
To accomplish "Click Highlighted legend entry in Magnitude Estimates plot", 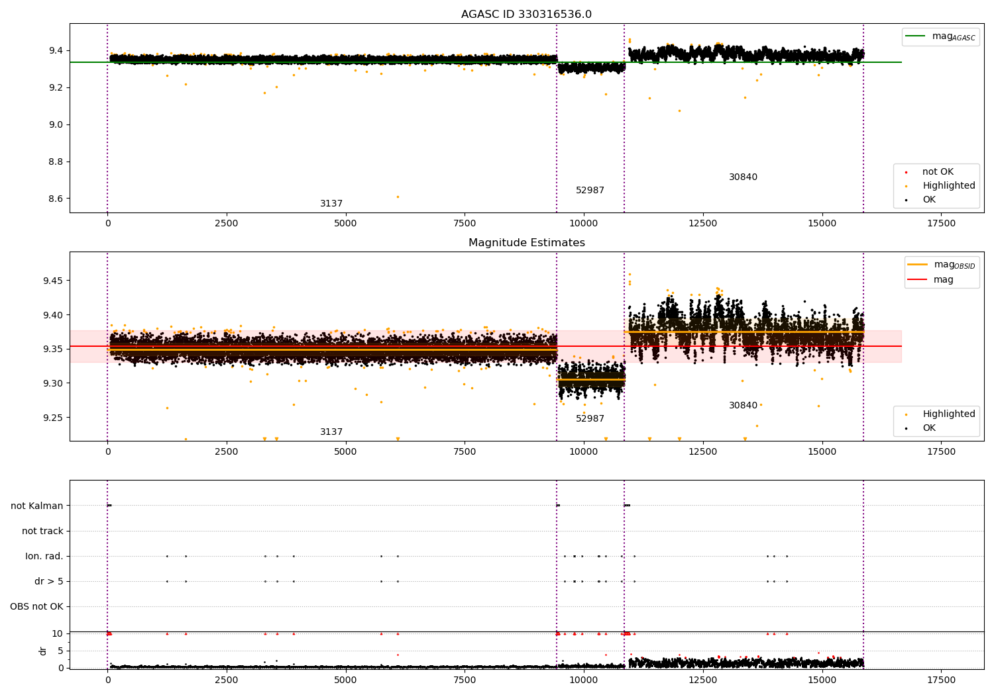I will coord(949,414).
